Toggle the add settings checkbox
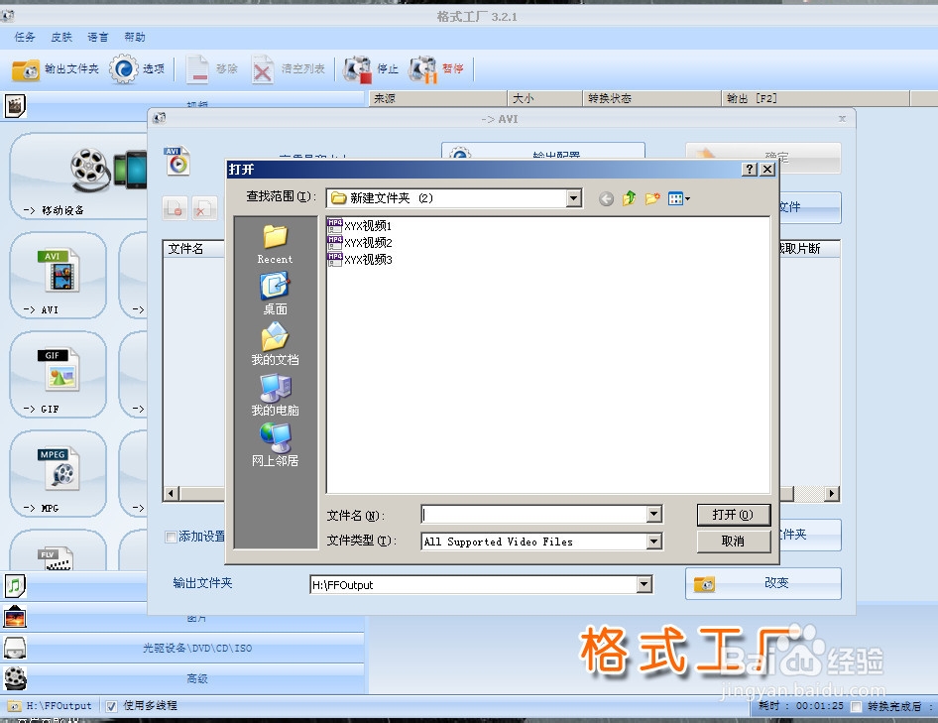938x723 pixels. pyautogui.click(x=171, y=537)
